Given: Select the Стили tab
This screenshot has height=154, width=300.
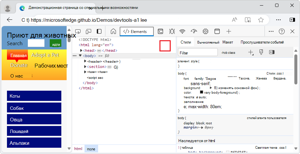Looking at the screenshot, I should click(x=186, y=42).
